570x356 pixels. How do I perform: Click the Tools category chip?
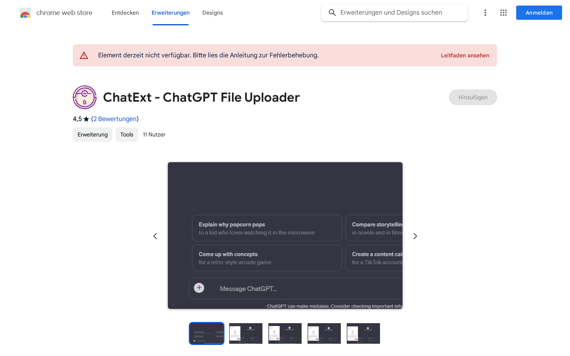coord(127,134)
